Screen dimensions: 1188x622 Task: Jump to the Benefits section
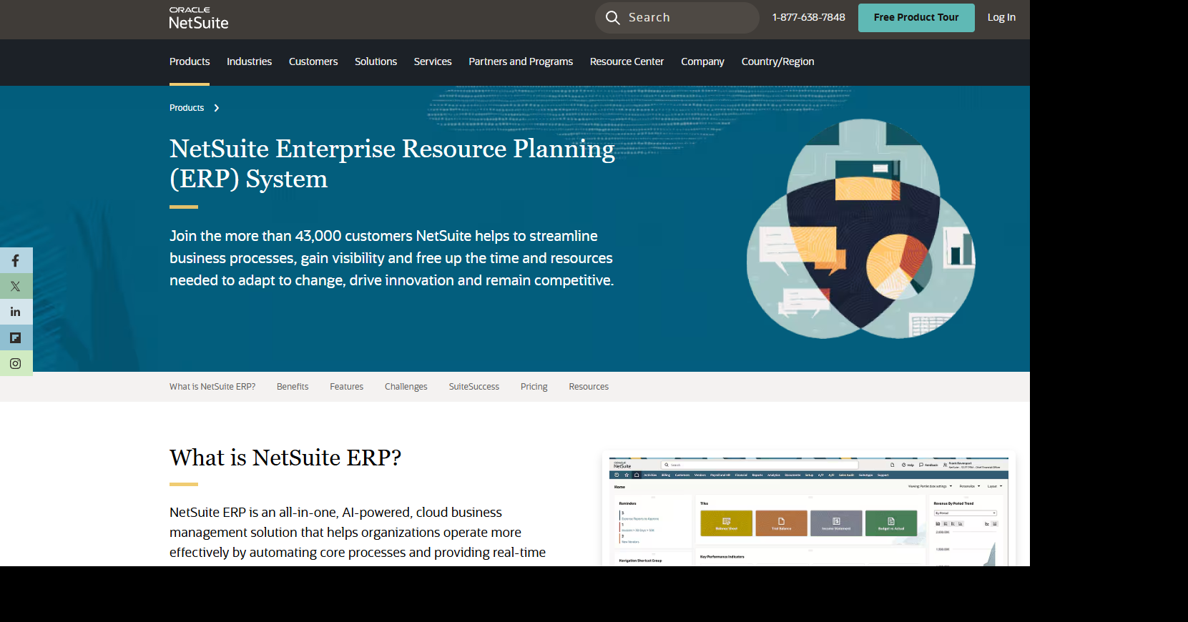tap(293, 387)
